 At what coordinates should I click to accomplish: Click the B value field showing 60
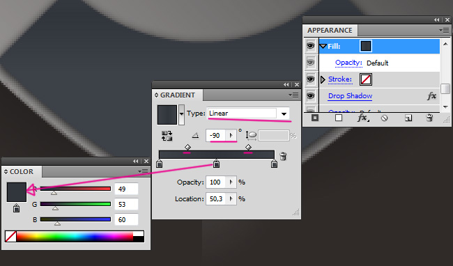click(x=126, y=219)
